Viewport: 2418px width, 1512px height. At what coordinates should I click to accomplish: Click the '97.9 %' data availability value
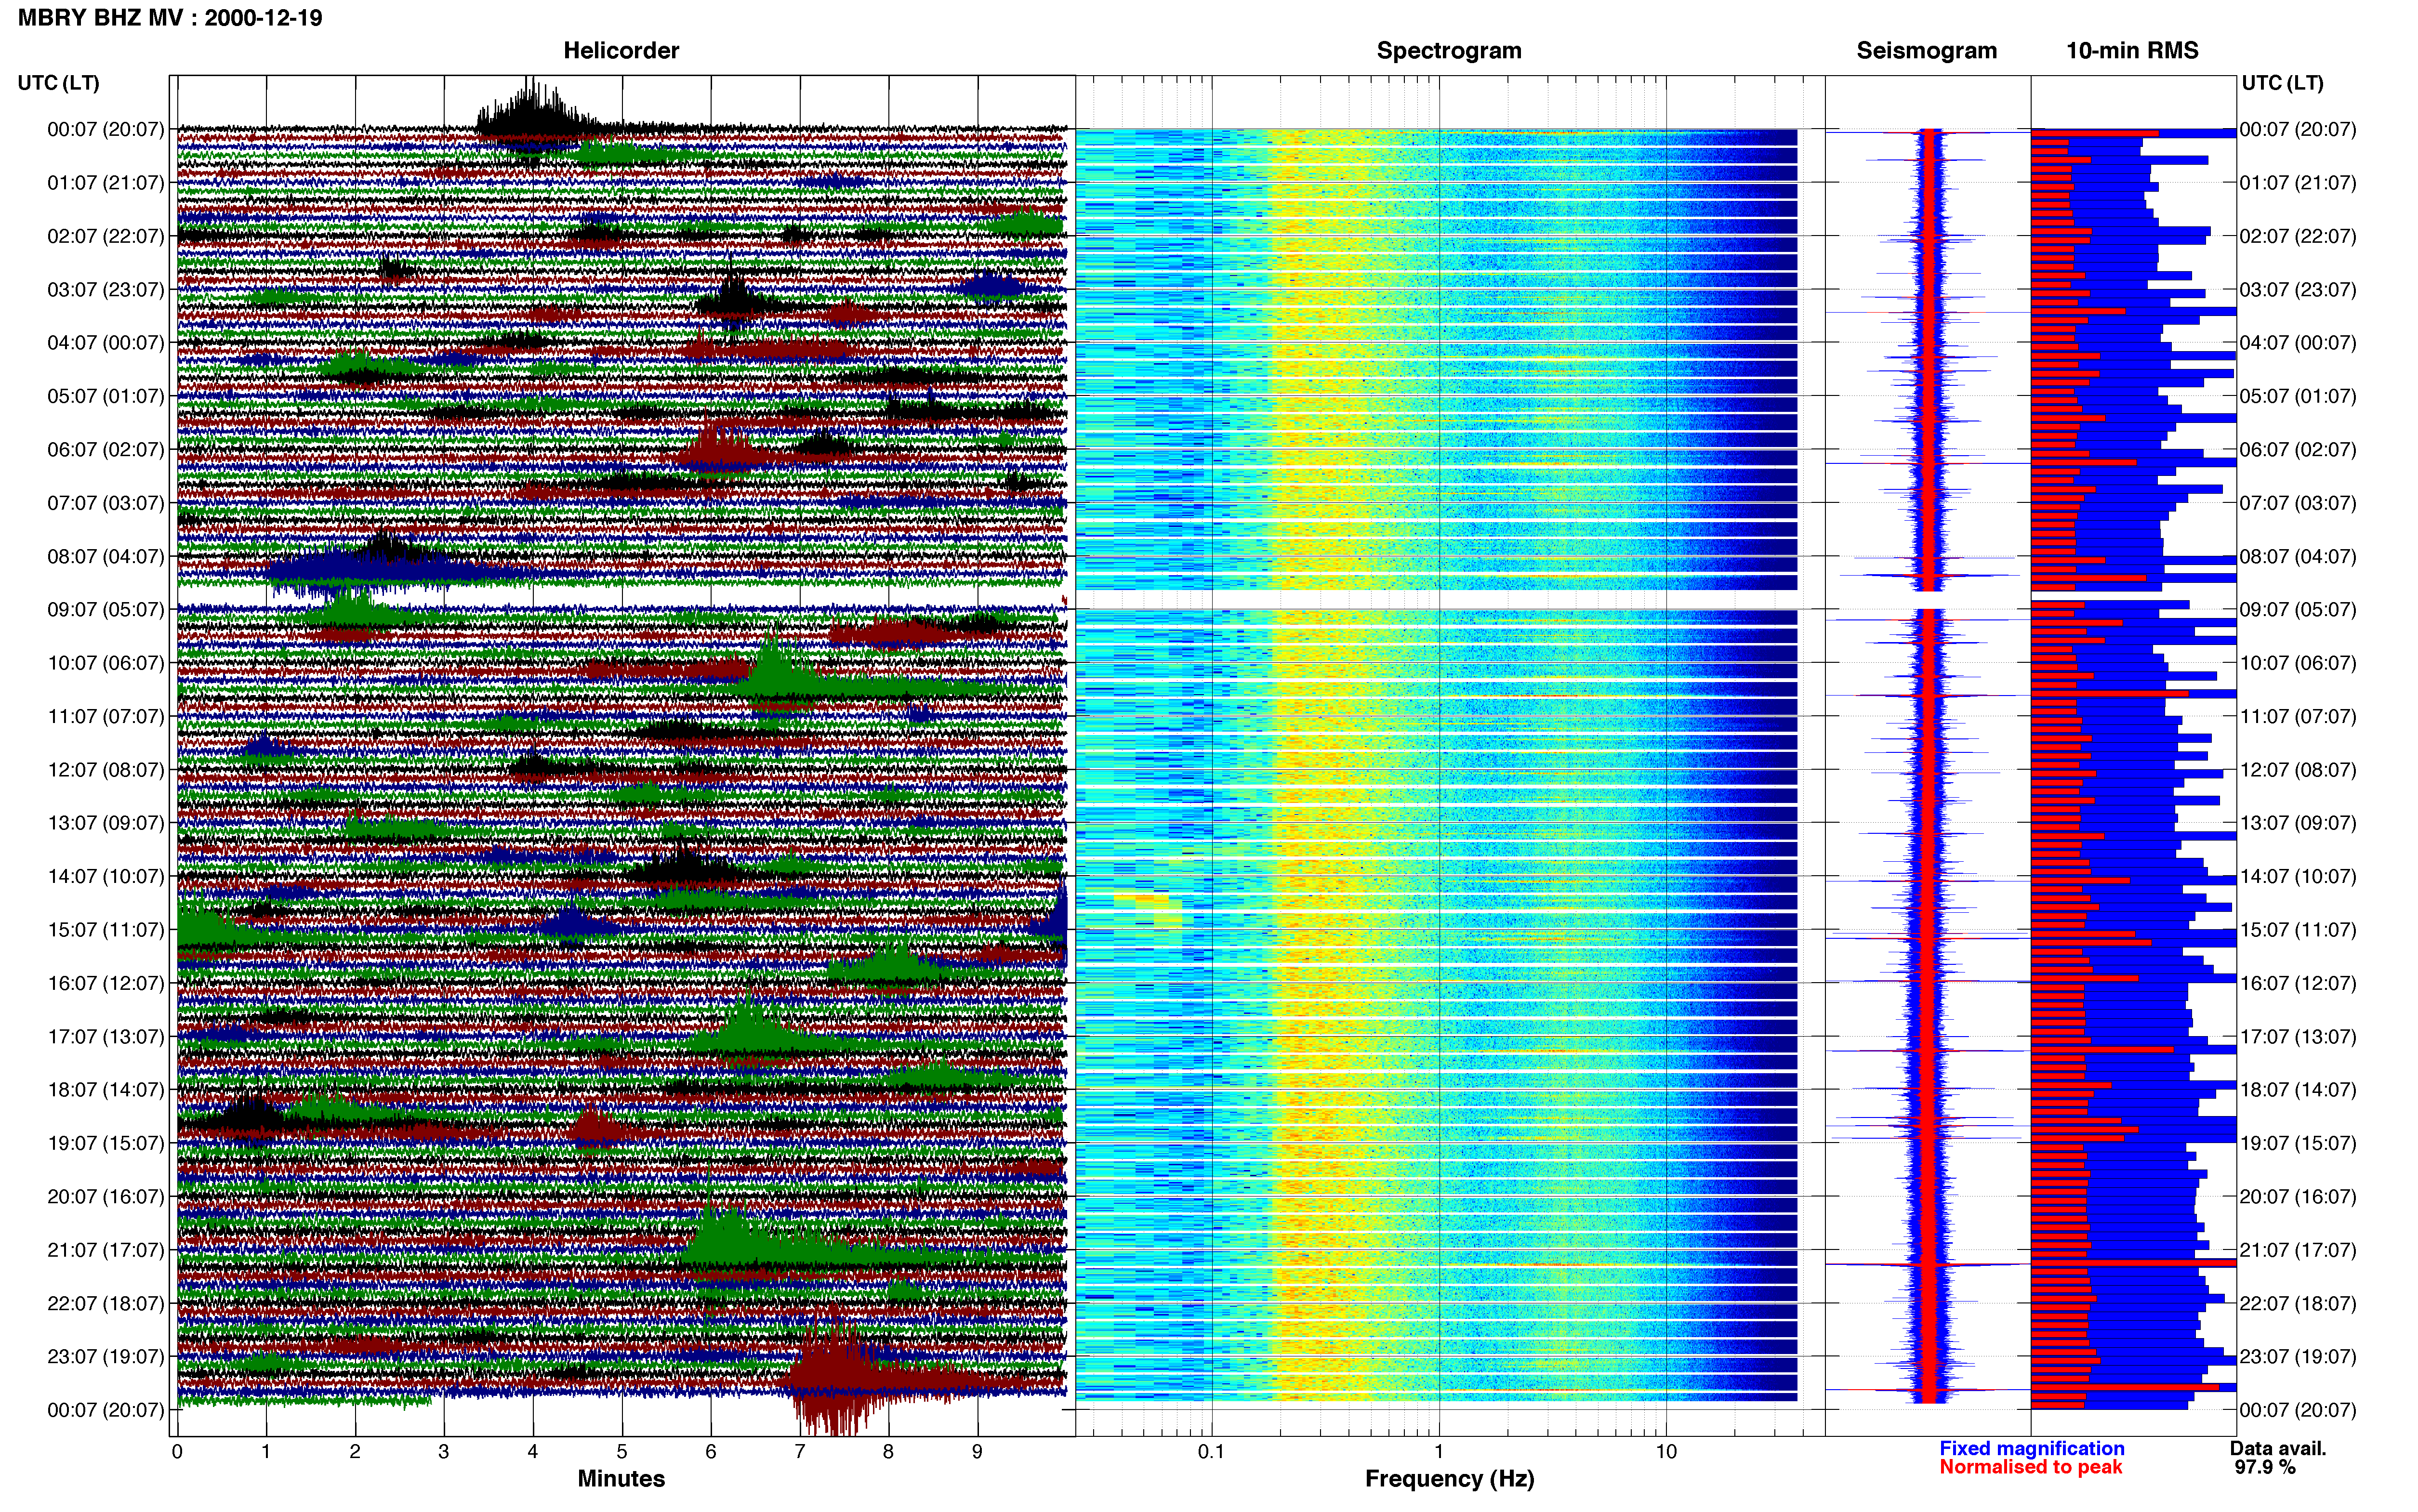point(2265,1467)
